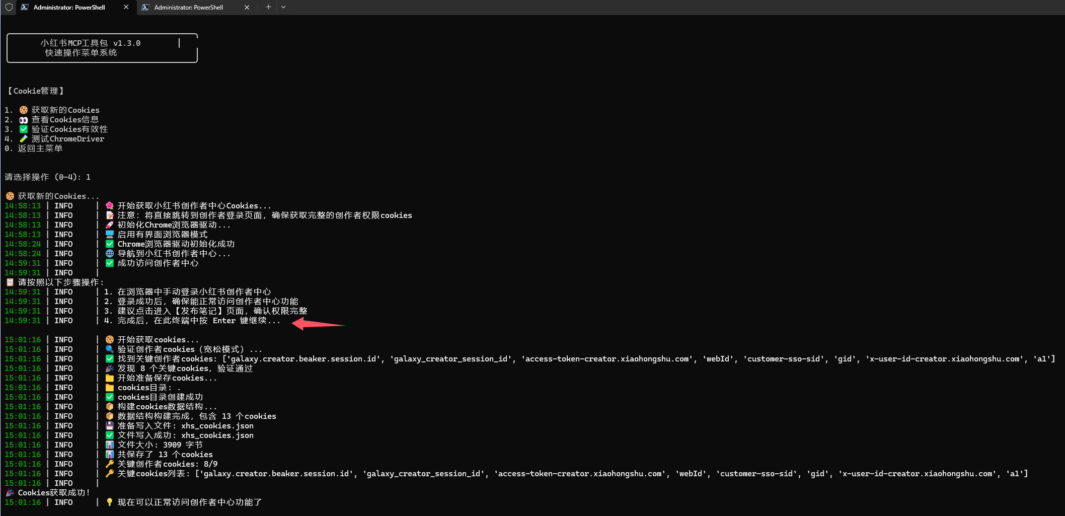1065x516 pixels.
Task: Click the floppy disk icon beside 准备写入文件
Action: (x=110, y=425)
